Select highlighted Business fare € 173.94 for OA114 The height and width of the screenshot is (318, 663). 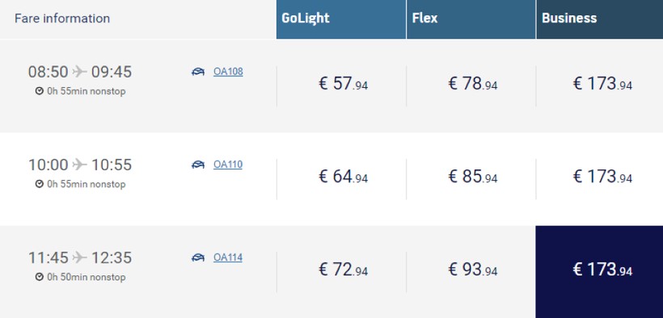(599, 272)
